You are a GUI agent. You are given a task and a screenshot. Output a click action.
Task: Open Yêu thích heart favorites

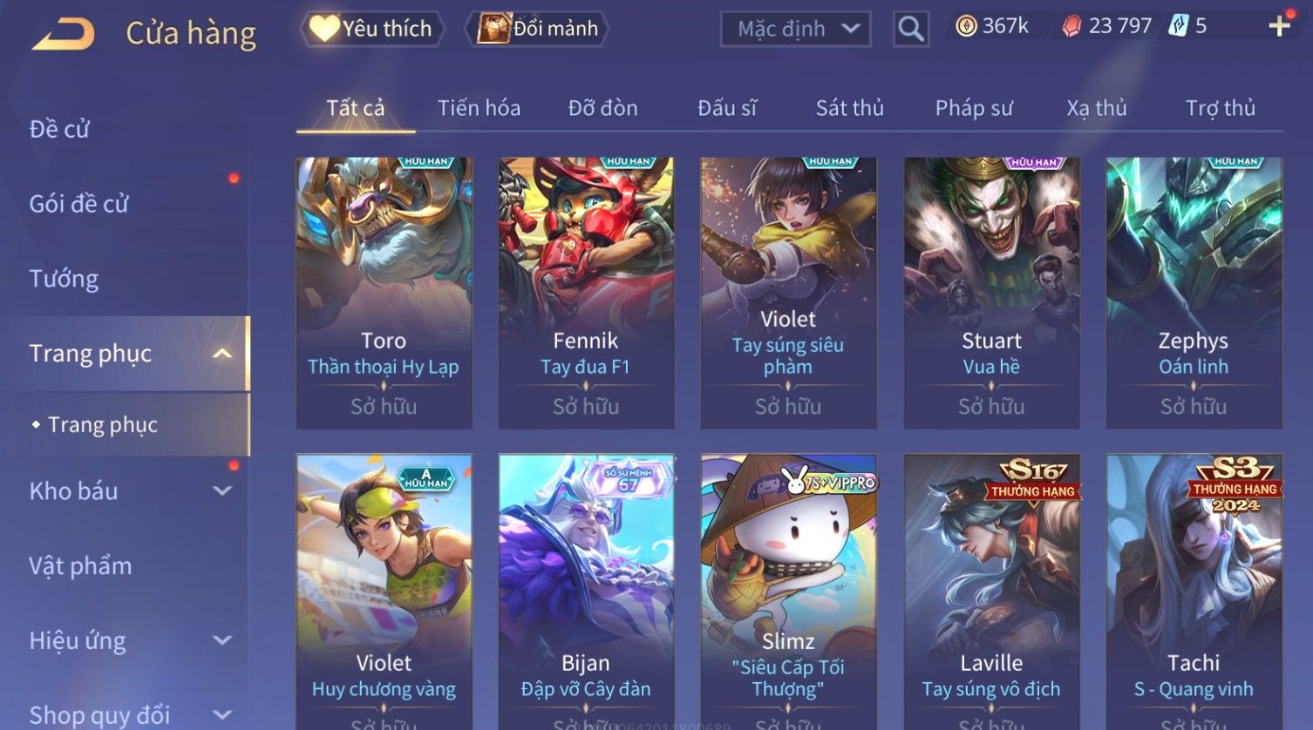point(373,29)
